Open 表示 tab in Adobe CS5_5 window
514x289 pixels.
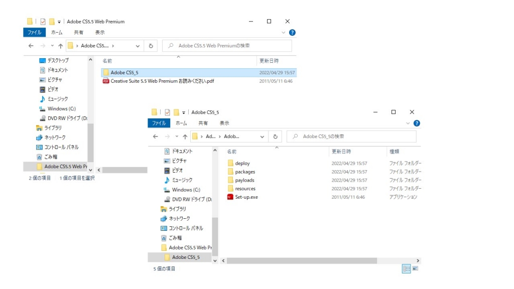click(x=224, y=123)
